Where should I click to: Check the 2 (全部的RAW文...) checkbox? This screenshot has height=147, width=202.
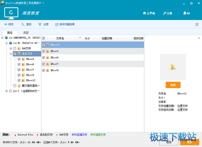pos(11,91)
